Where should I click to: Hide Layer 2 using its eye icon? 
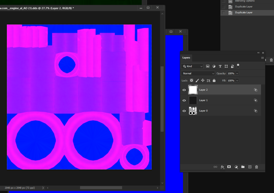pyautogui.click(x=184, y=90)
